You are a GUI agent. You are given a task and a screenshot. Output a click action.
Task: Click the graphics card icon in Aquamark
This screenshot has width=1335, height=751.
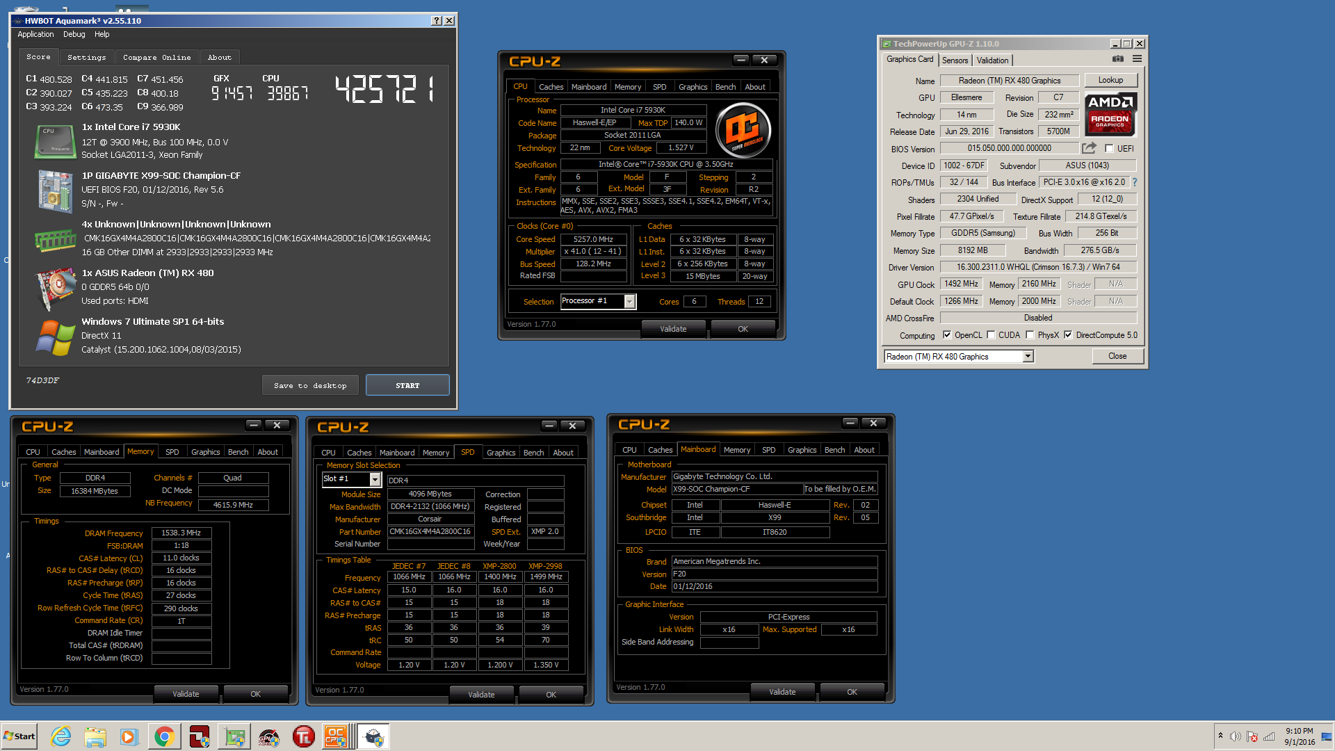pyautogui.click(x=55, y=288)
